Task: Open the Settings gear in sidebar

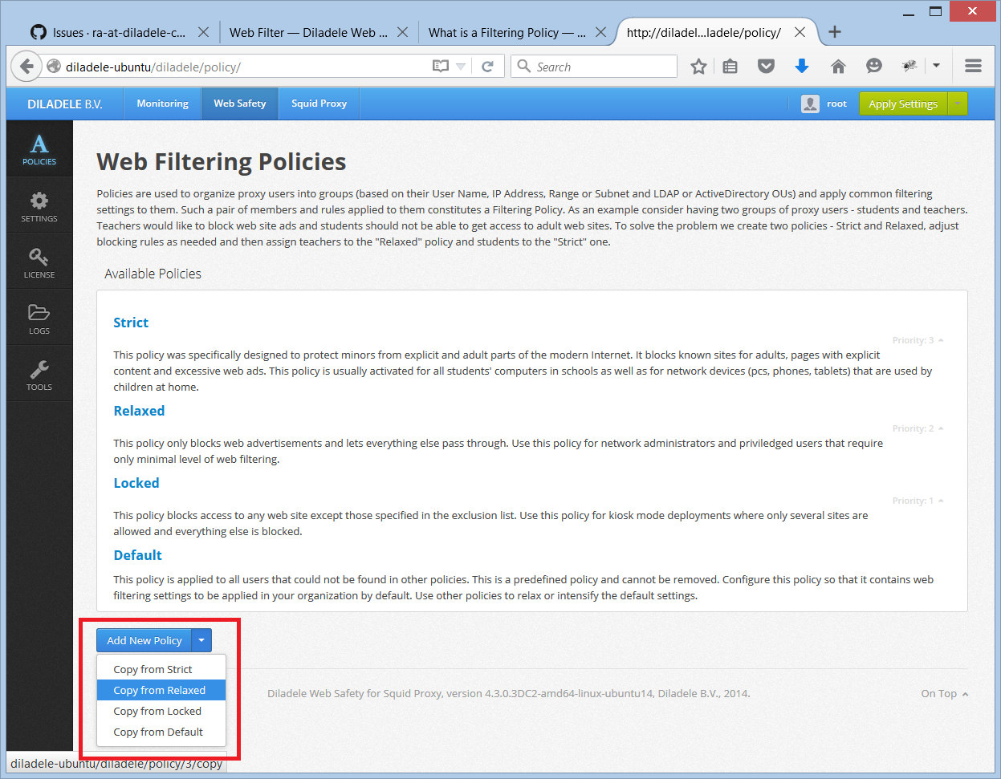Action: tap(39, 206)
